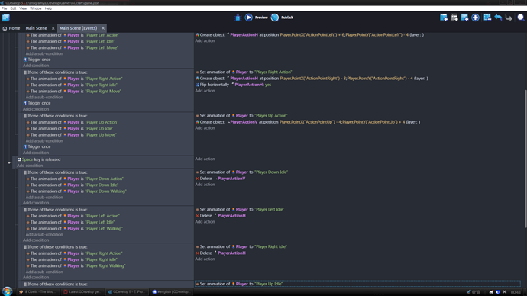527x296 pixels.
Task: Switch to GDevelop 5 taskbar window
Action: click(x=127, y=292)
